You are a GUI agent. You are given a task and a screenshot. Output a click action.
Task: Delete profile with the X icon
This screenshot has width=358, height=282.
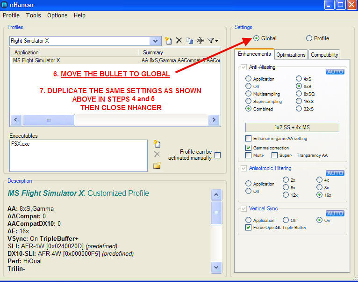(179, 40)
